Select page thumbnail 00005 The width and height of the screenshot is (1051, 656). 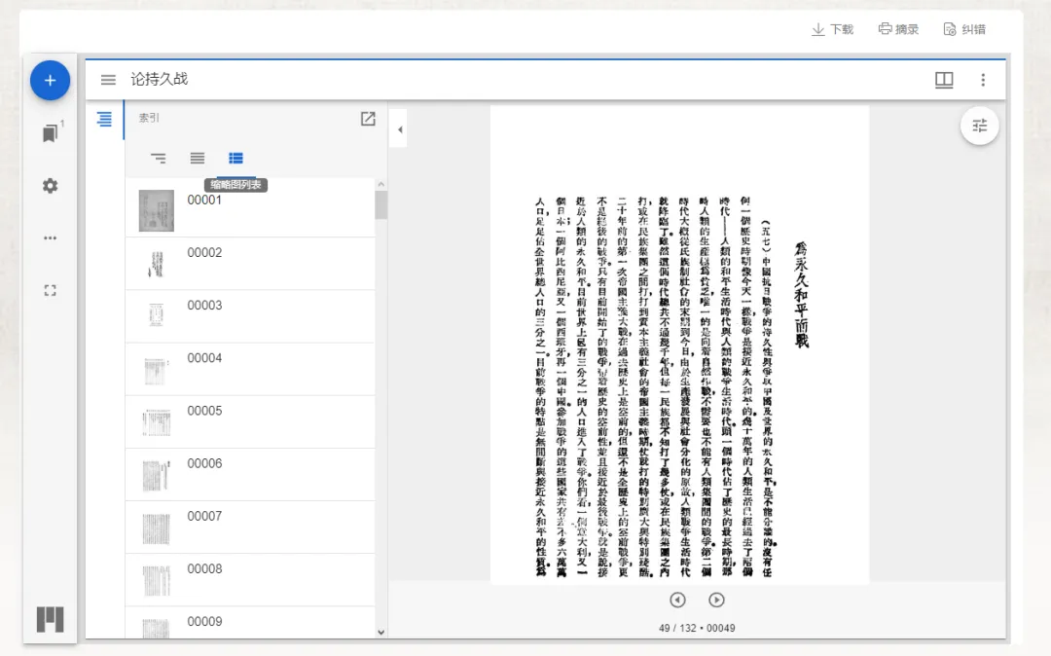click(250, 422)
